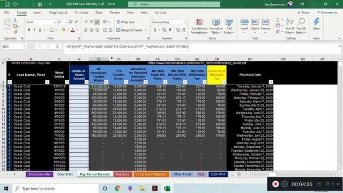
Task: Click the Comma Style icon
Action: tap(170, 30)
